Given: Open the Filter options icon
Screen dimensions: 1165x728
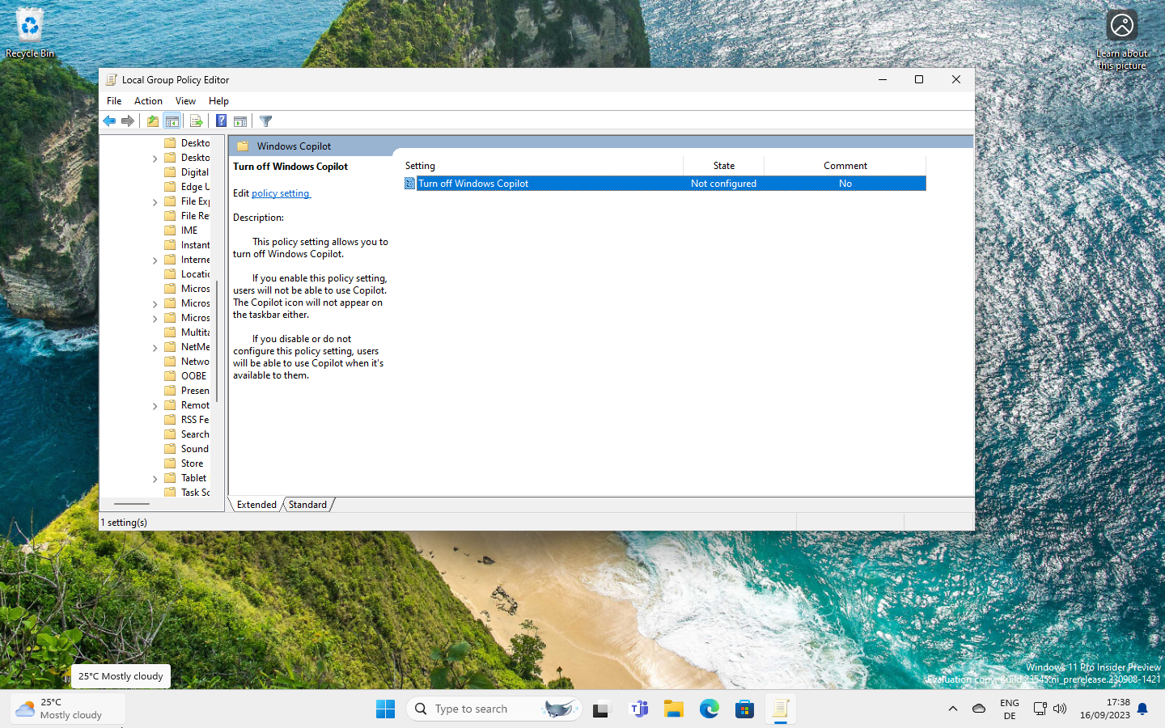Looking at the screenshot, I should (265, 121).
